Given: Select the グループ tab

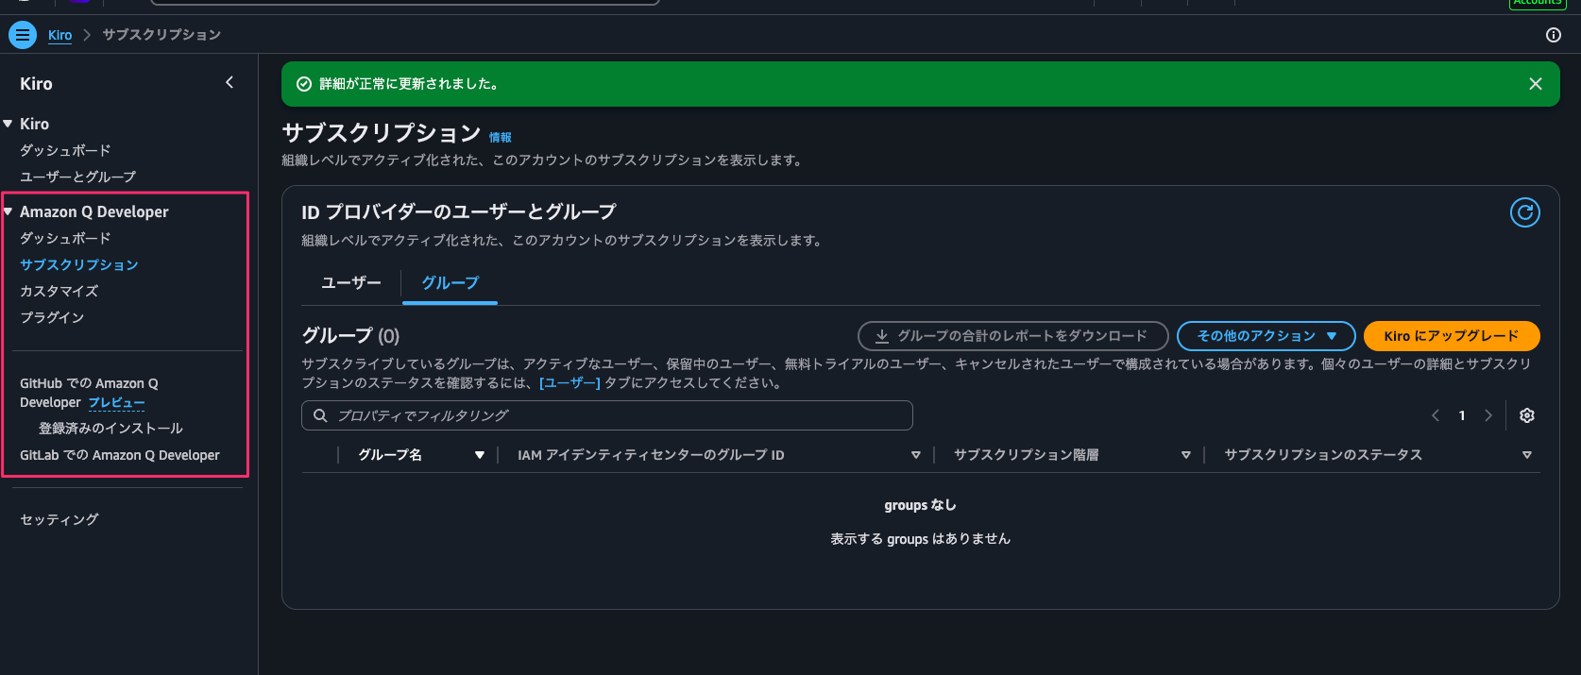Looking at the screenshot, I should click(x=450, y=283).
